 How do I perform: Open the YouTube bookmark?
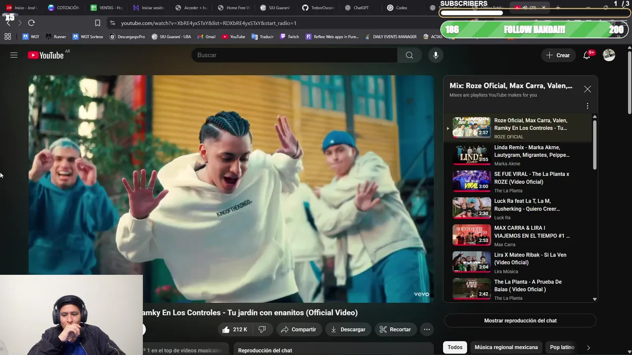(x=234, y=36)
